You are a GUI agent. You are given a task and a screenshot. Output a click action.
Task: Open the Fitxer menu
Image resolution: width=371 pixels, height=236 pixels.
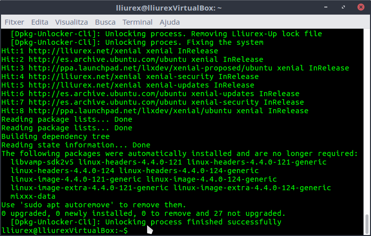click(14, 22)
